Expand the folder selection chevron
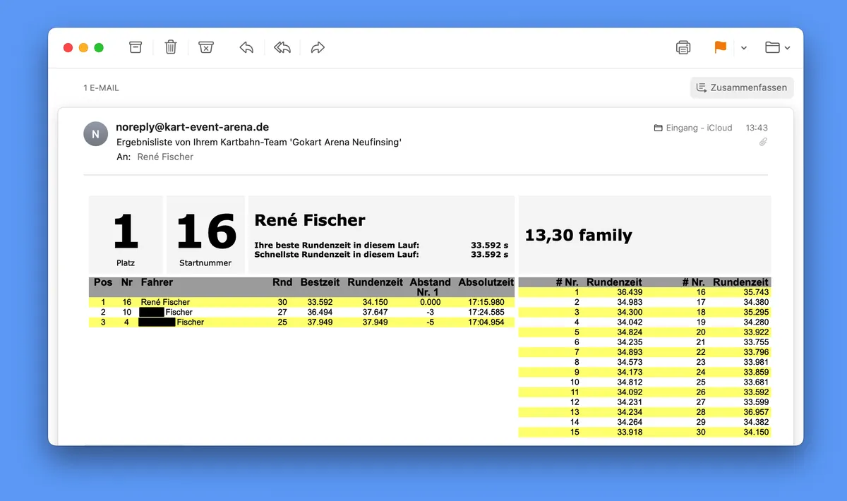This screenshot has height=501, width=847. click(x=788, y=47)
